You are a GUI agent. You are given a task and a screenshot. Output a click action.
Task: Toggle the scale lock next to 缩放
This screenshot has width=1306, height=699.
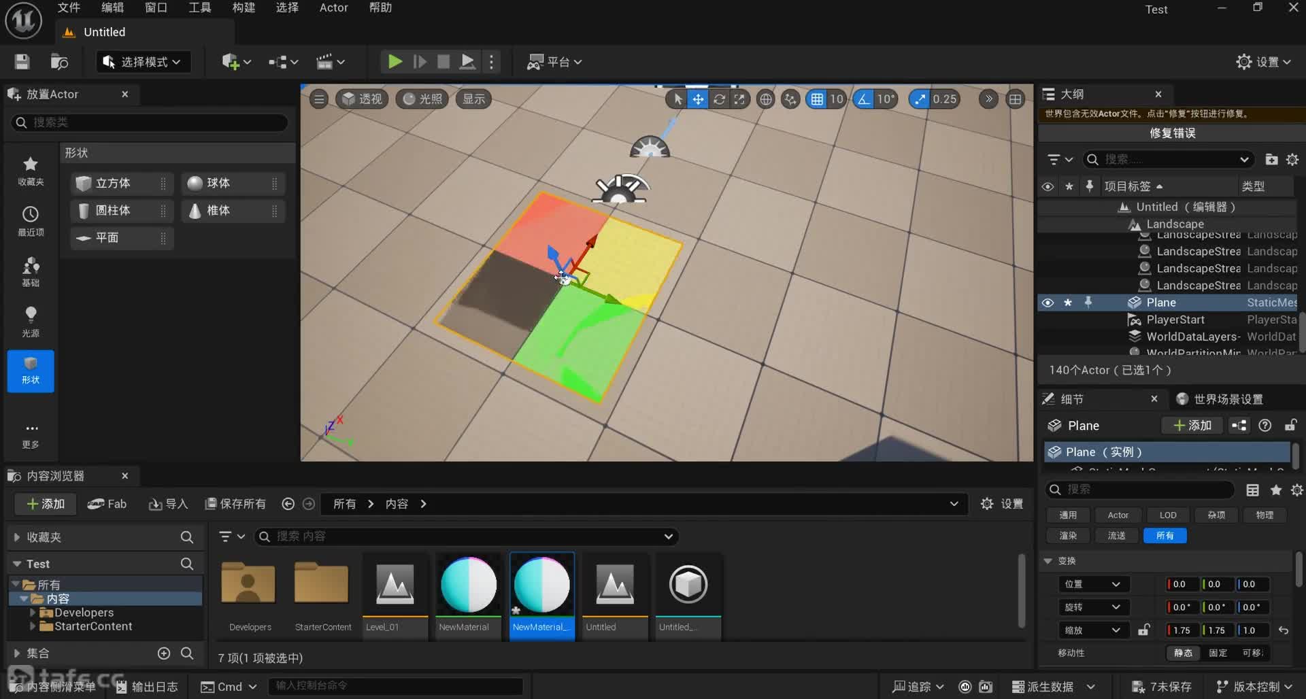[1144, 630]
